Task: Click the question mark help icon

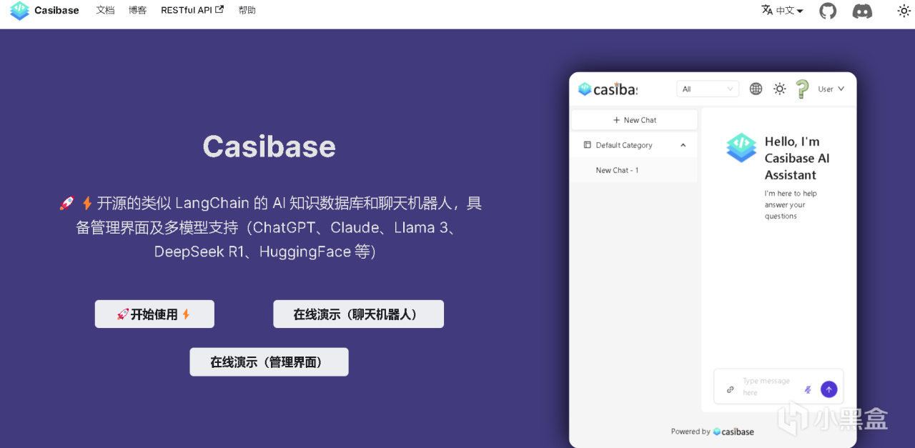Action: (x=802, y=89)
